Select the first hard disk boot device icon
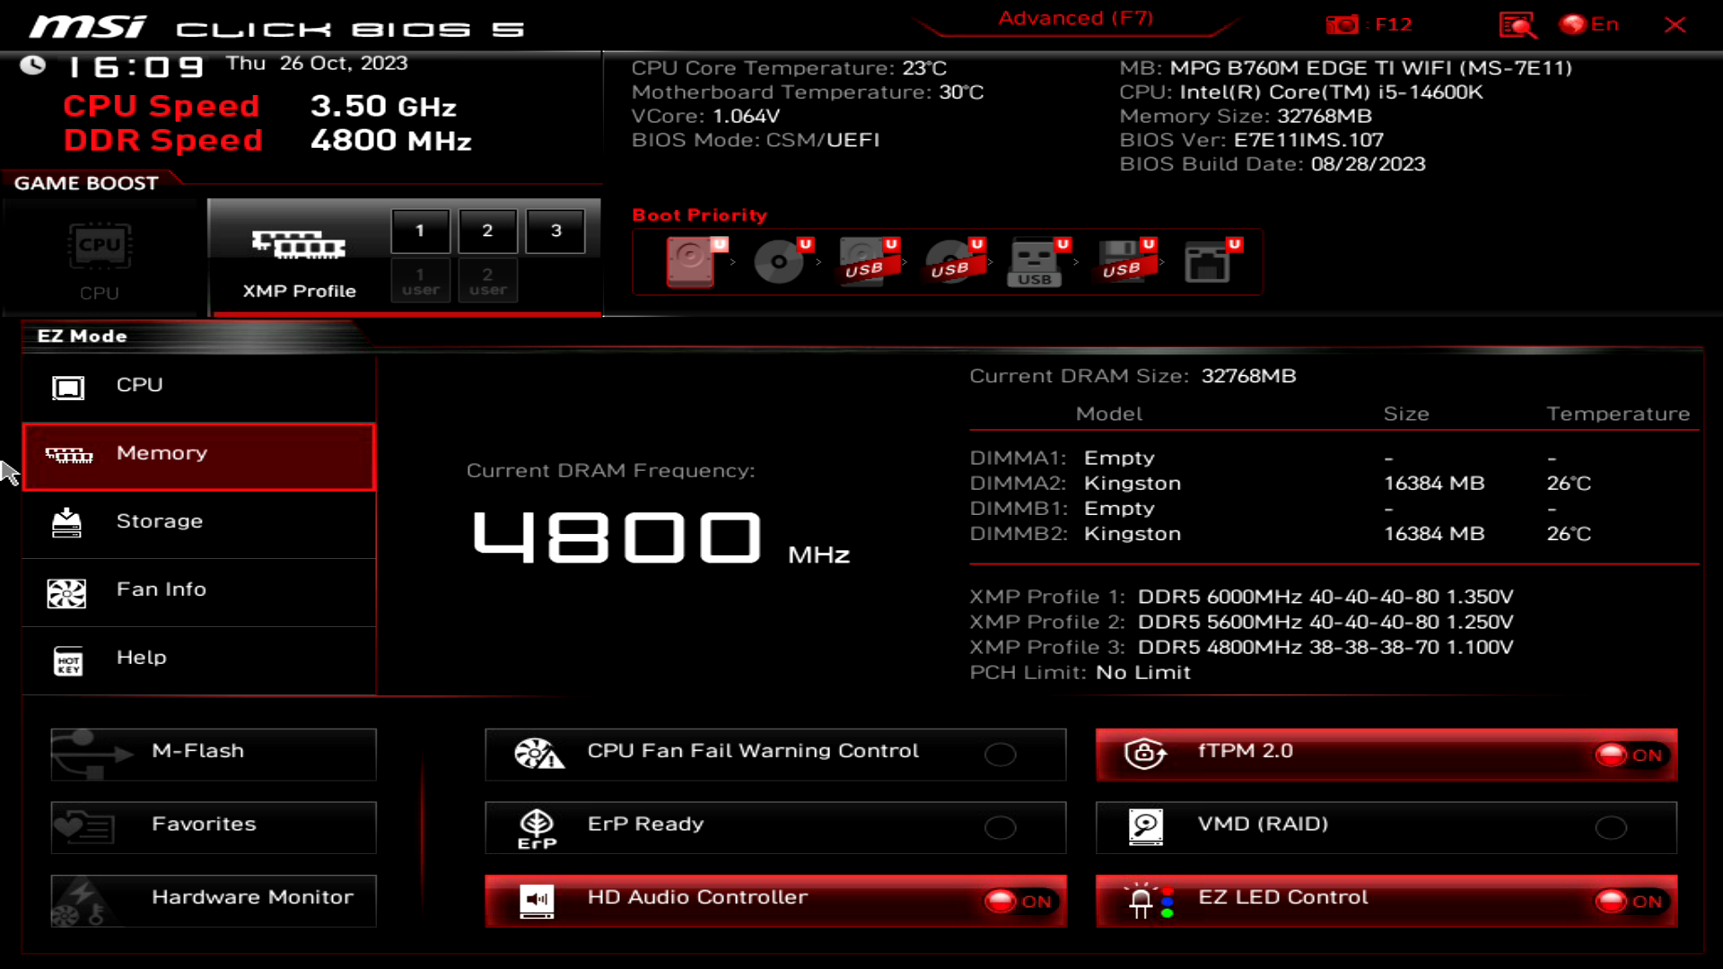This screenshot has width=1723, height=969. (691, 261)
